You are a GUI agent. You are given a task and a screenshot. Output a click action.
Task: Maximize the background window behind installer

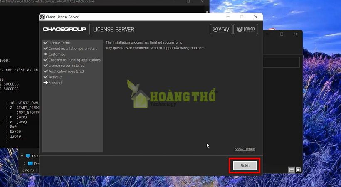(282, 34)
